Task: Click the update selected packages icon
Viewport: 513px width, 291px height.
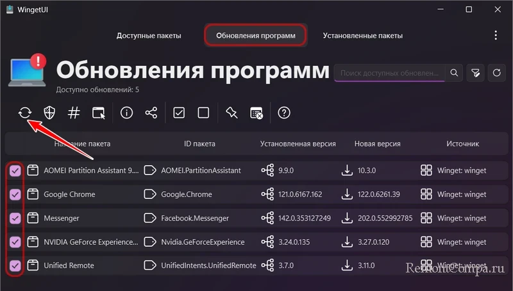Action: [25, 113]
